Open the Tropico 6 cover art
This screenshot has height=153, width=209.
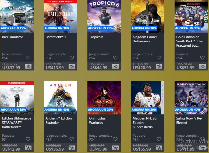point(104,16)
